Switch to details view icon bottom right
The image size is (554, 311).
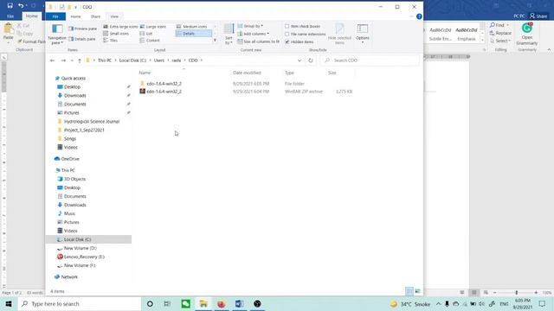[409, 291]
